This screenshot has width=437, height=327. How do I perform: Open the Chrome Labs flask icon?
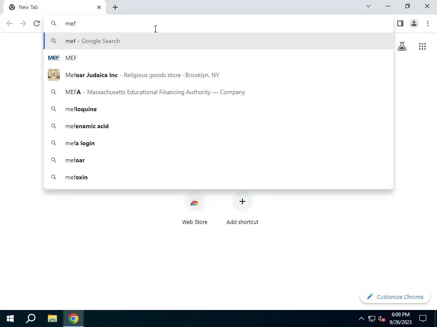click(402, 46)
